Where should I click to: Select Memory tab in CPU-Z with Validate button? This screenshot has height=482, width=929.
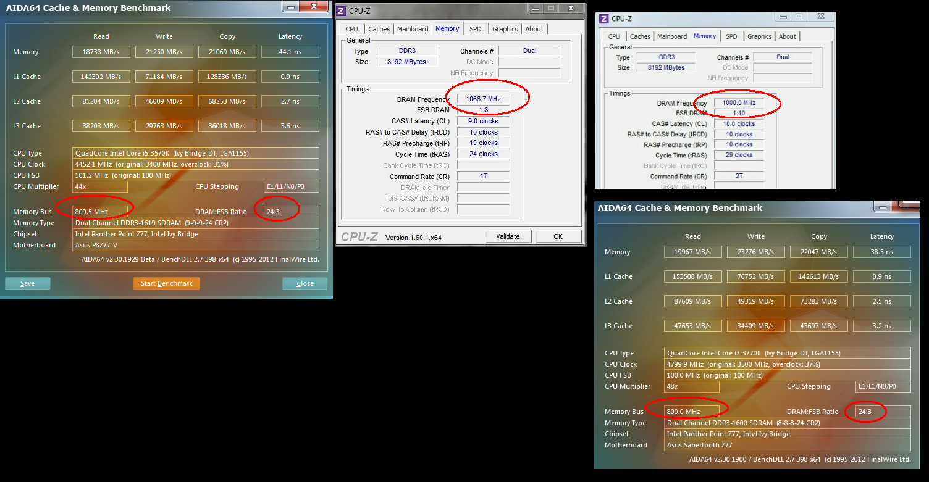point(447,28)
